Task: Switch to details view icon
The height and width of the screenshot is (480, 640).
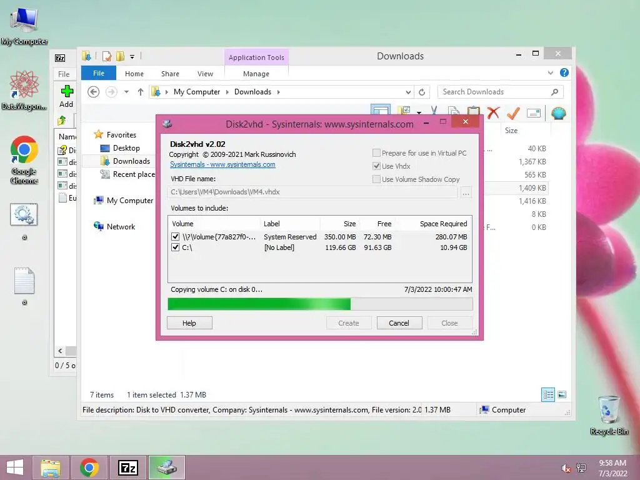Action: coord(548,395)
